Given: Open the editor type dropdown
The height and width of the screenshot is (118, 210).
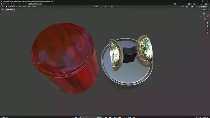Looking at the screenshot, I should point(3,7).
